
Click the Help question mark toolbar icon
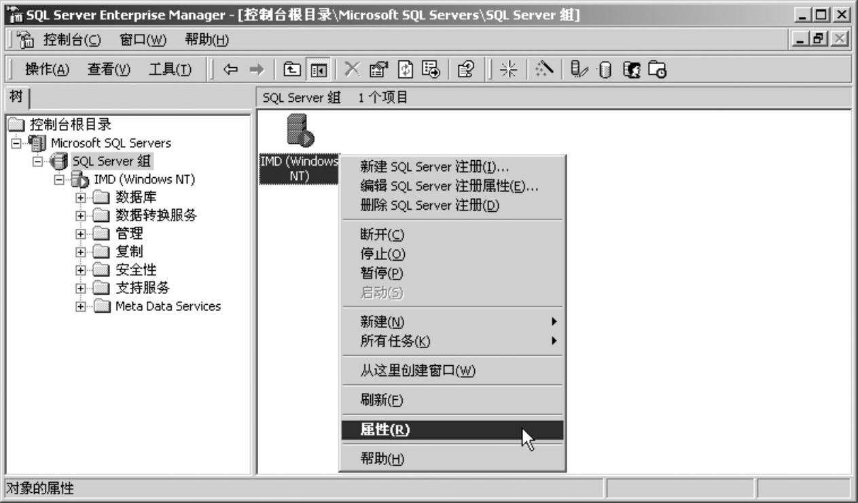pos(467,69)
